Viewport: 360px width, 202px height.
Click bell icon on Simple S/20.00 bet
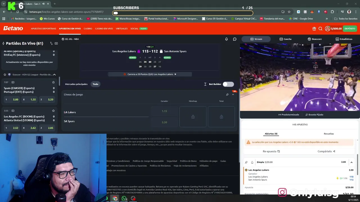252,162
